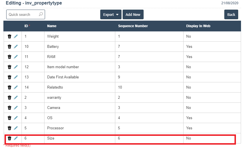Sort by Display In Web column
Viewport: 243px width, 148px height.
(x=198, y=26)
